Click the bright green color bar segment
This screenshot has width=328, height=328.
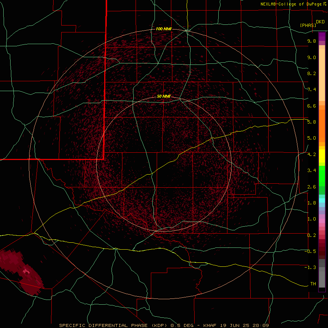pos(322,176)
